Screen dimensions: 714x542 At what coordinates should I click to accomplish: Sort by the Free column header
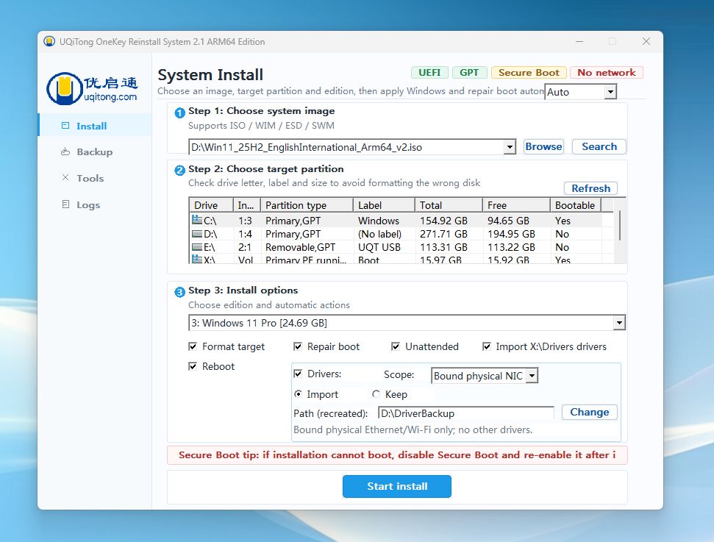516,205
